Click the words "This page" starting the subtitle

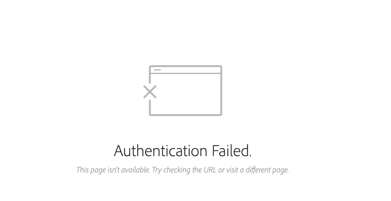pos(91,170)
